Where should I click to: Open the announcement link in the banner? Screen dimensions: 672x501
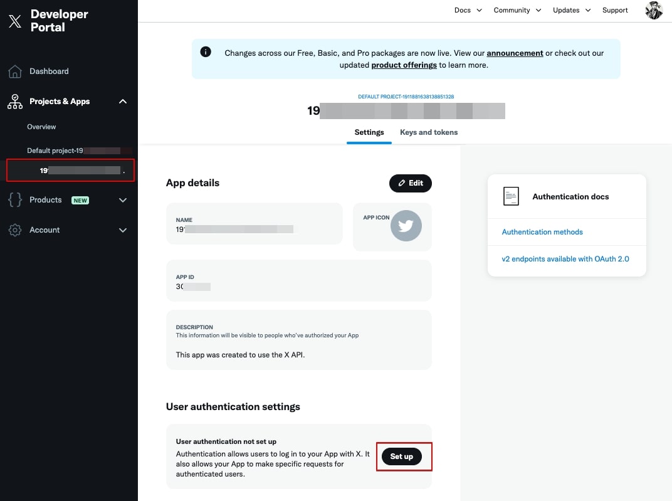click(x=515, y=53)
